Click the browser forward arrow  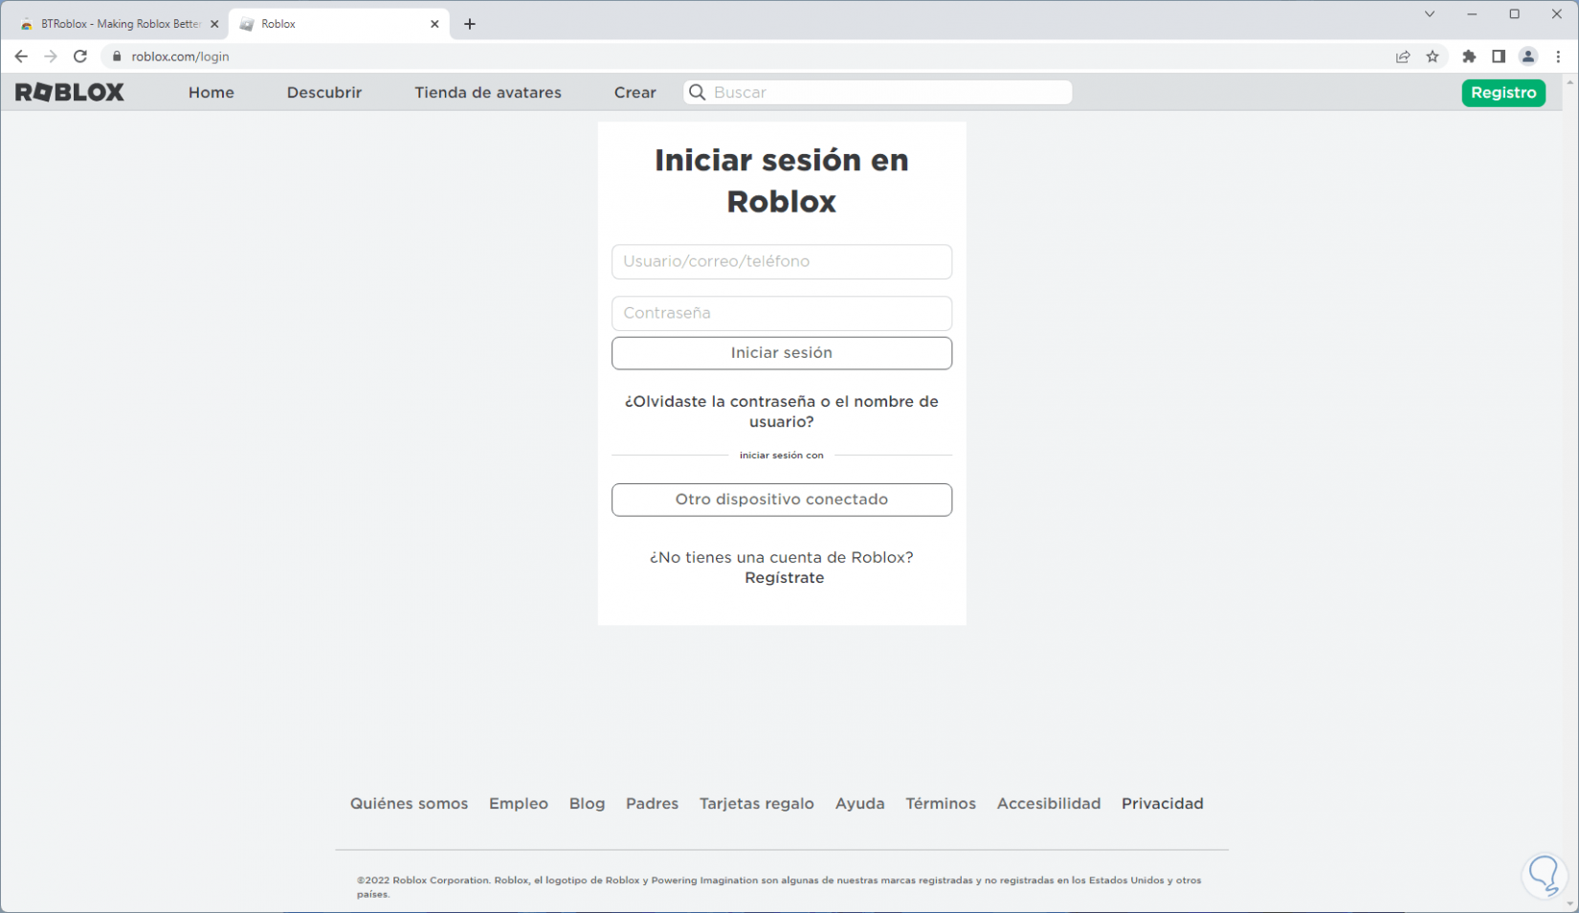click(51, 56)
